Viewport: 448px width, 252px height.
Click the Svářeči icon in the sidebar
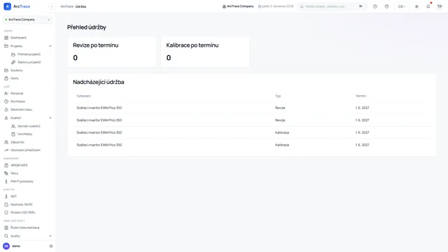click(6, 118)
